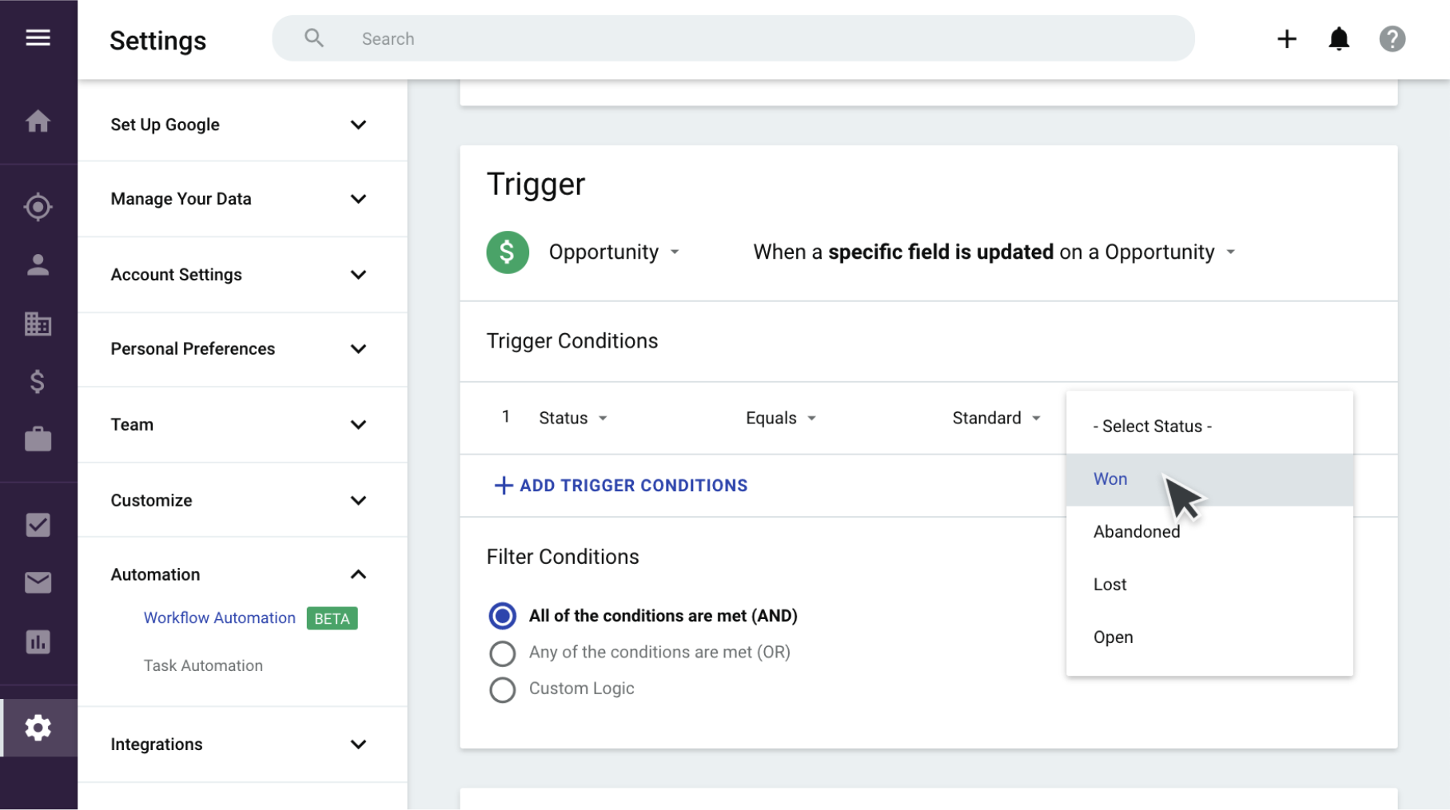Open the opportunities dollar icon in sidebar
Viewport: 1450px width, 810px height.
point(38,382)
